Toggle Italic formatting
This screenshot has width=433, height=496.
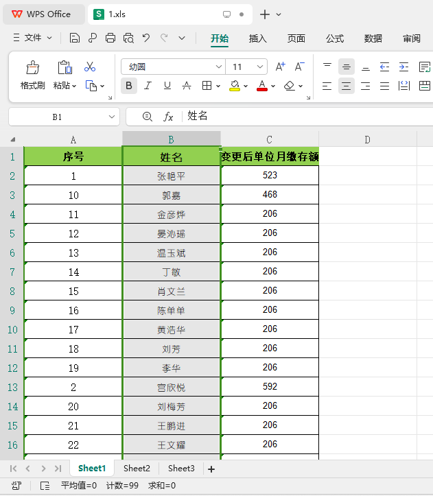[x=148, y=86]
